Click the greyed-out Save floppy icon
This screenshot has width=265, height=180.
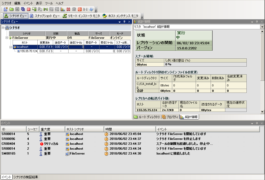pyautogui.click(x=17, y=9)
